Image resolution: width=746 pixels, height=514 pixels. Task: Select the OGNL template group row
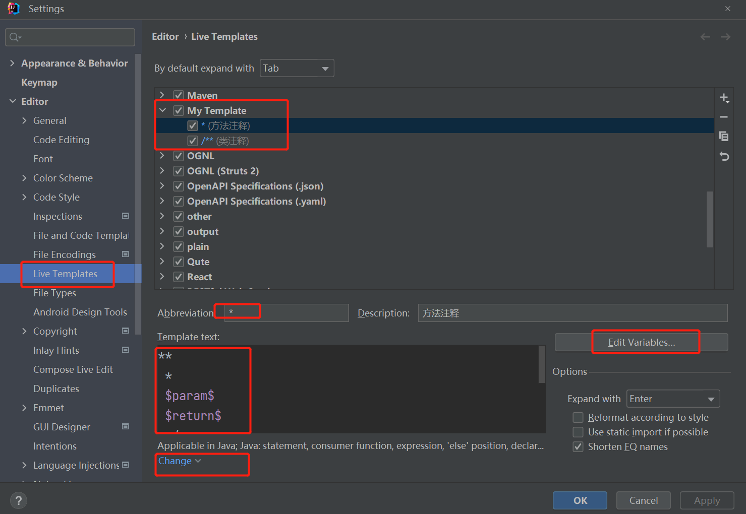point(435,156)
